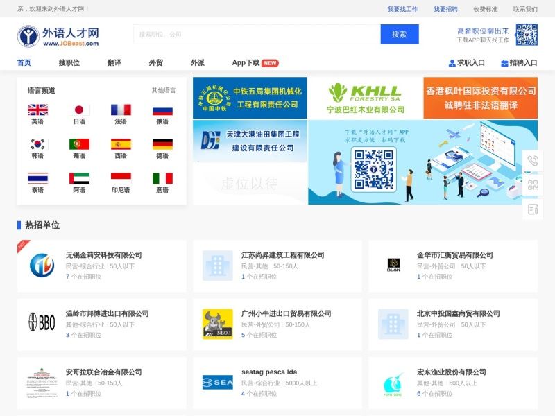Viewport: 555px width, 416px height.
Task: Click 我要找工作 link in top bar
Action: [402, 9]
